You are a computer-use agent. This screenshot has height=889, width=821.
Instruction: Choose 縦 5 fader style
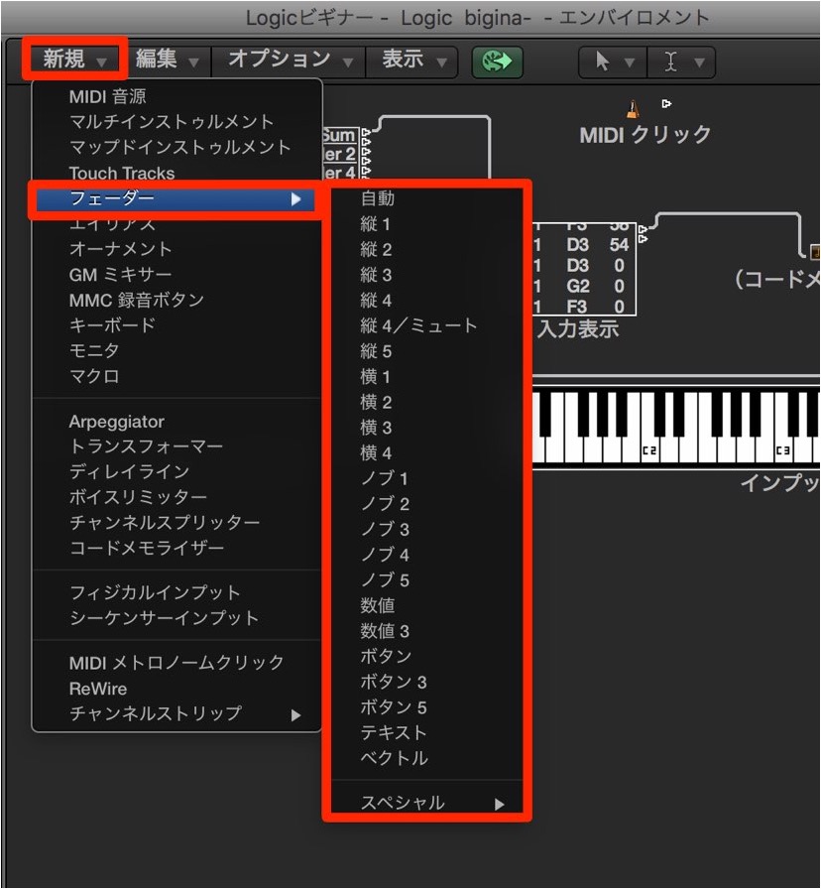point(426,351)
